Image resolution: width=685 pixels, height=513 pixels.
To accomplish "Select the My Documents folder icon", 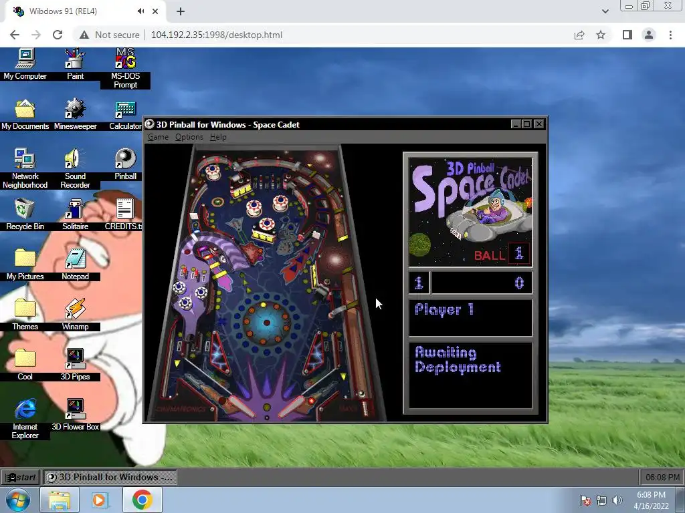I will click(25, 115).
